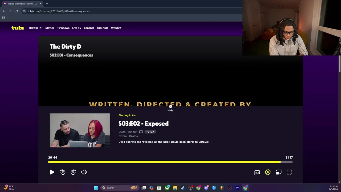341x192 pixels.
Task: Skip forward 30 seconds
Action: (x=73, y=172)
